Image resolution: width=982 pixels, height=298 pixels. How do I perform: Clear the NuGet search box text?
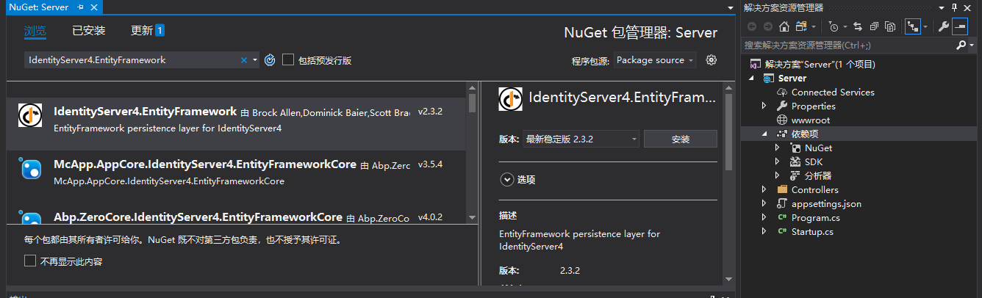tap(244, 60)
